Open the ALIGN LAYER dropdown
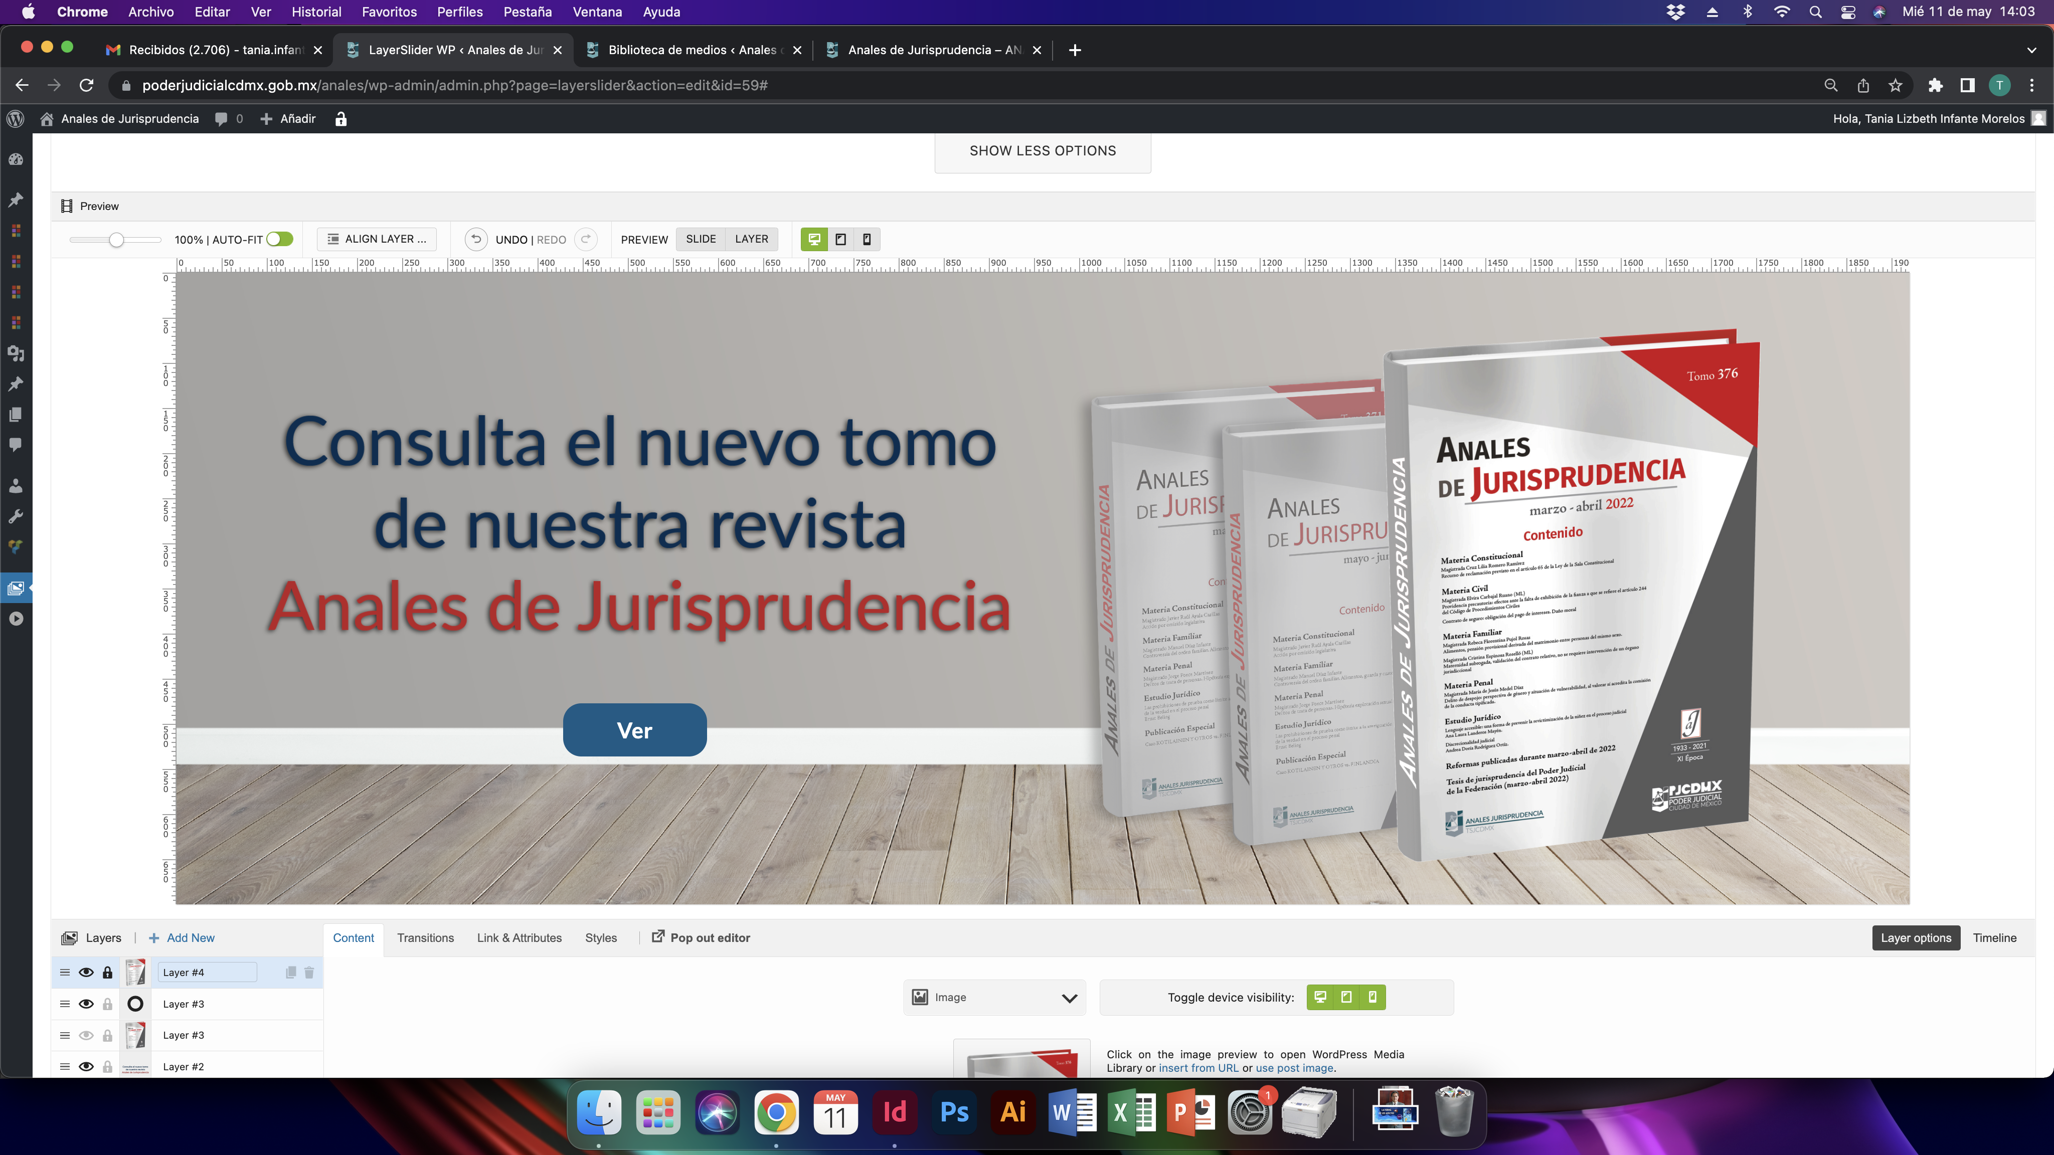The width and height of the screenshot is (2054, 1155). pyautogui.click(x=377, y=239)
